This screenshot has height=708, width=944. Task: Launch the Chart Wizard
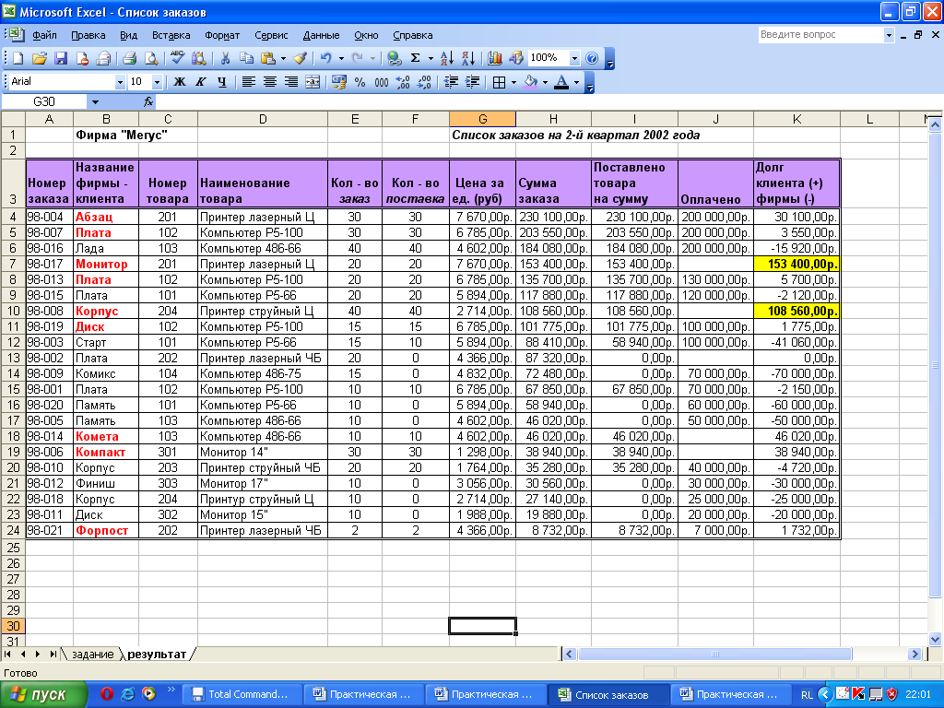[495, 58]
